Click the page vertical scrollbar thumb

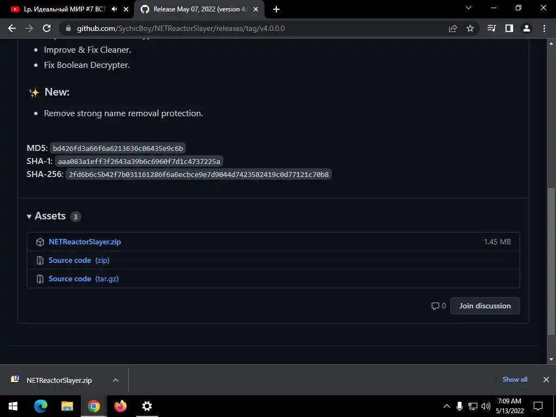(551, 261)
